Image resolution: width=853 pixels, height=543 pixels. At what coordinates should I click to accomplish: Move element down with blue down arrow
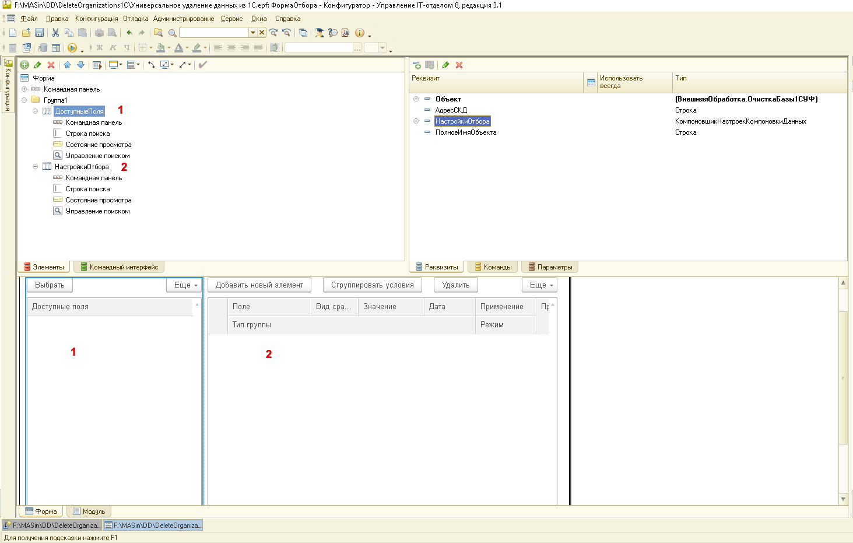tap(80, 65)
